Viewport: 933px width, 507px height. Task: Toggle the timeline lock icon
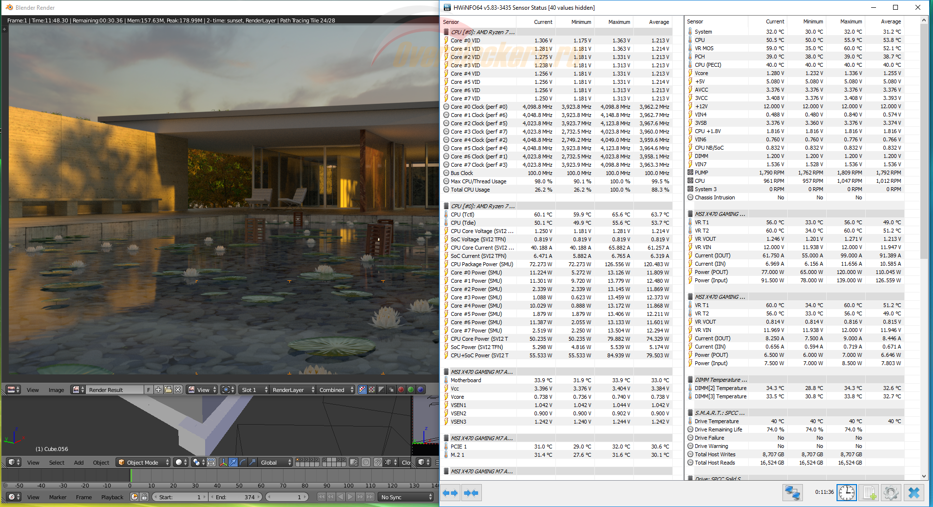pyautogui.click(x=144, y=497)
